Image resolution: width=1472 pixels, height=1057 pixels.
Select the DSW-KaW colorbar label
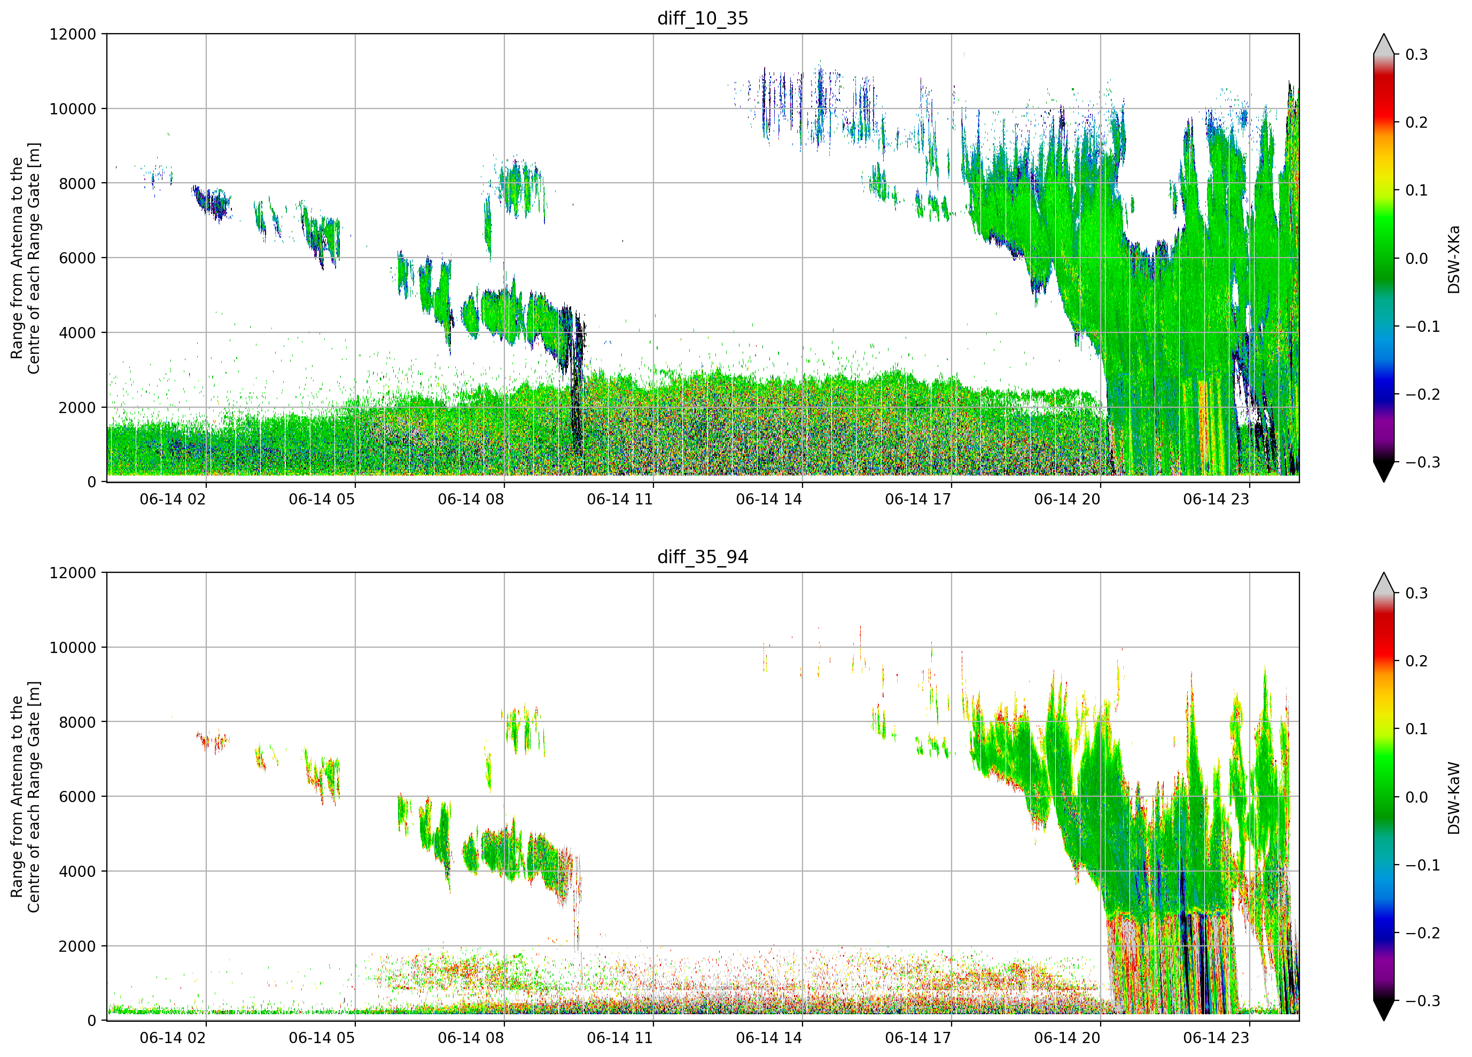click(1454, 798)
